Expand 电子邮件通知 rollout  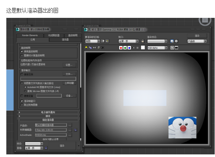point(48,112)
